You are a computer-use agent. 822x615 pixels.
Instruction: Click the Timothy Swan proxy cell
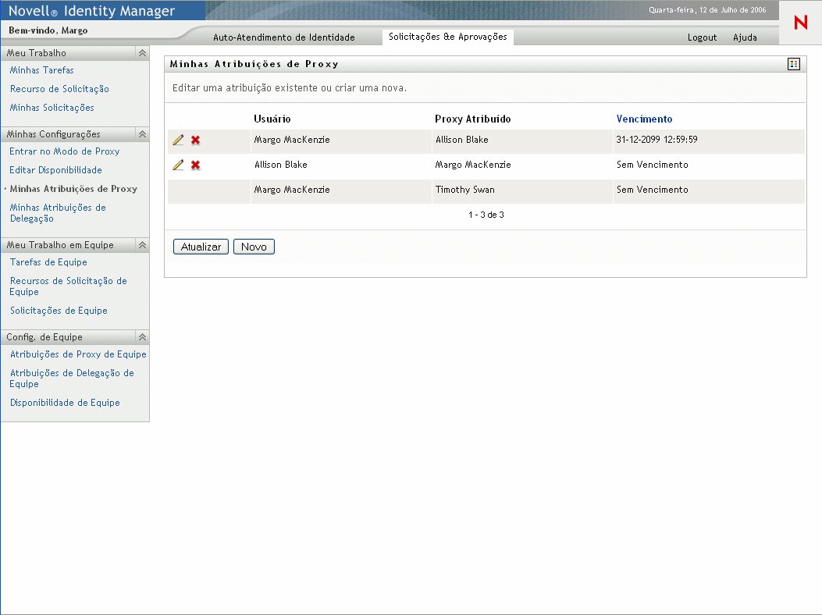pyautogui.click(x=465, y=190)
